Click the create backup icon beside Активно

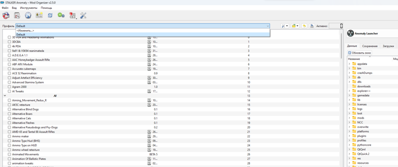(312, 26)
